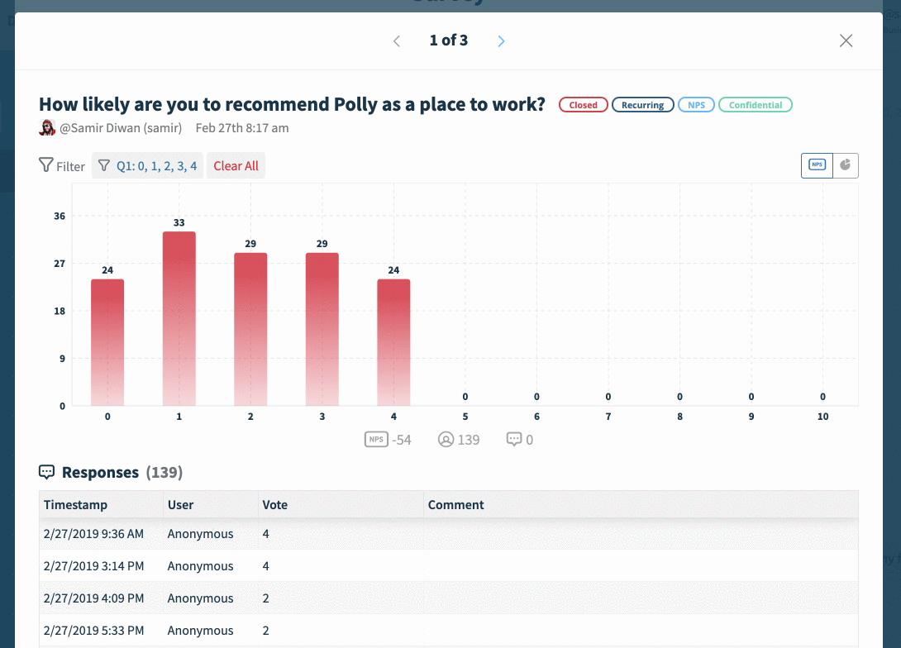Select the bar for score 3
The image size is (901, 648).
coord(322,329)
